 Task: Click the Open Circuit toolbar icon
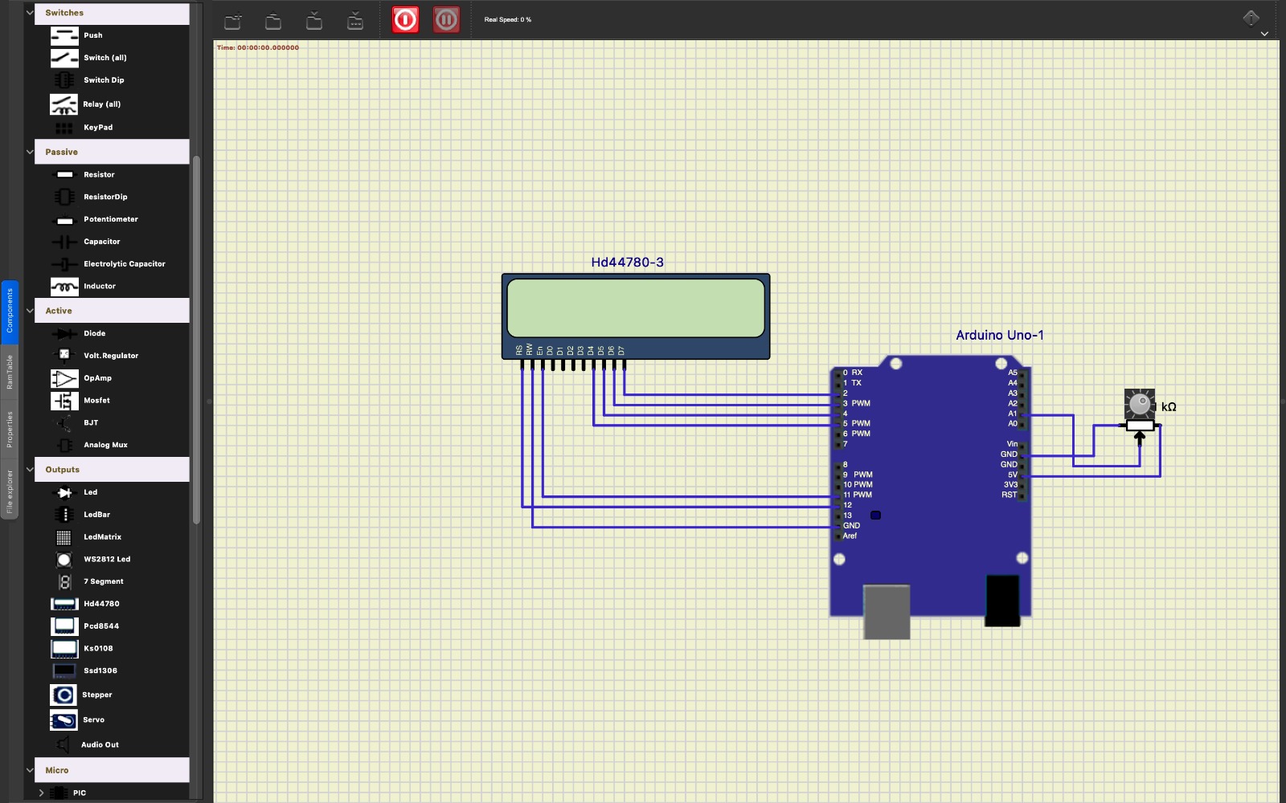pos(273,20)
